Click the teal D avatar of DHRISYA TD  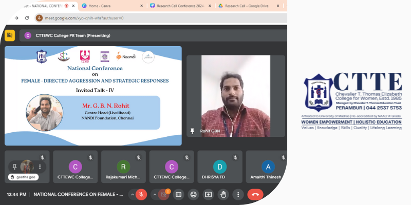(220, 167)
